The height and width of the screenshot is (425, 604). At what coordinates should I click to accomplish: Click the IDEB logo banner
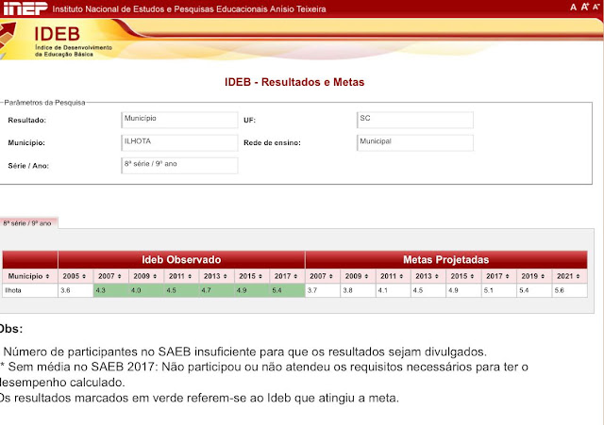58,40
